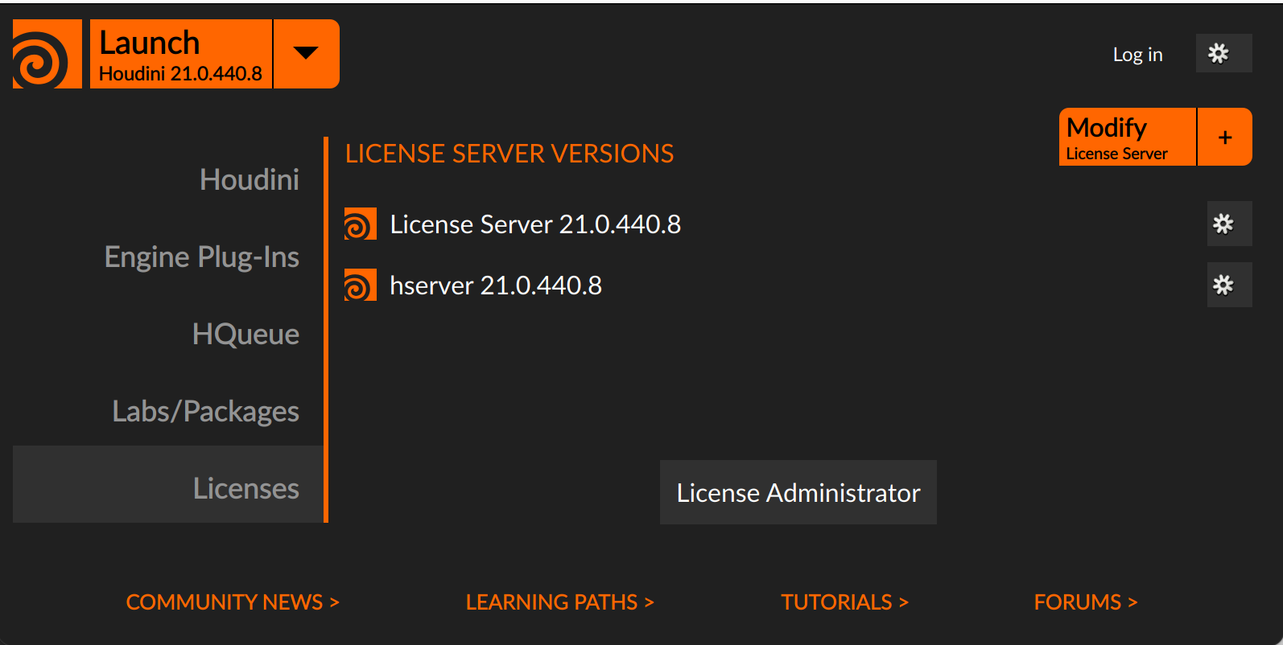Open the Tutorials link
Image resolution: width=1283 pixels, height=645 pixels.
pos(844,602)
